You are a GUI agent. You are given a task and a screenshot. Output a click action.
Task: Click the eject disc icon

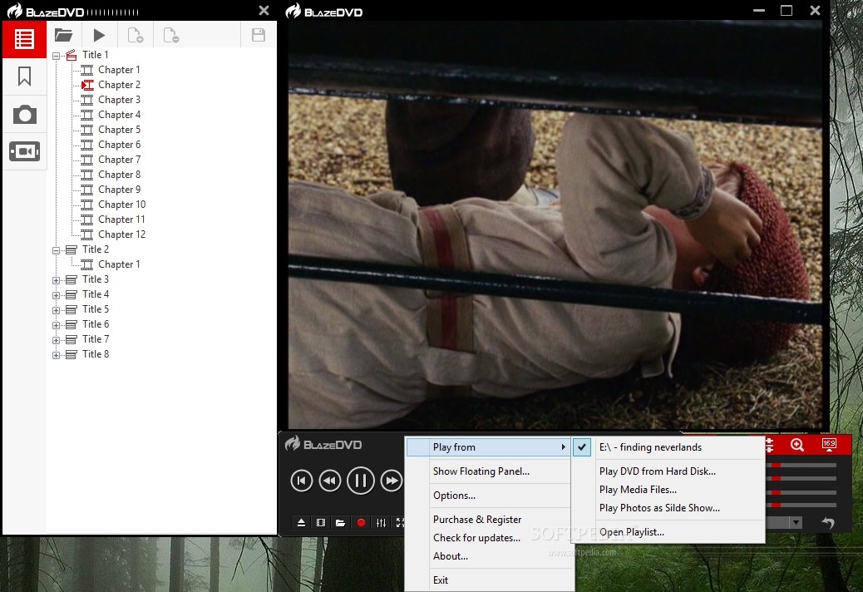(x=301, y=523)
